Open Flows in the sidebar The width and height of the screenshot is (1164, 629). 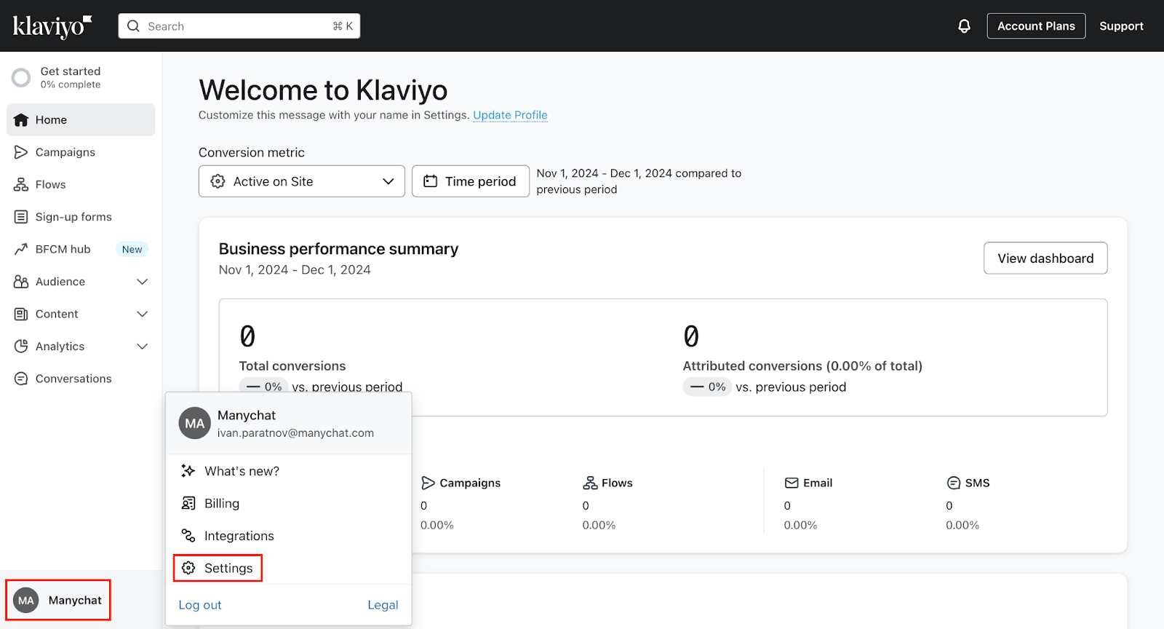tap(81, 185)
